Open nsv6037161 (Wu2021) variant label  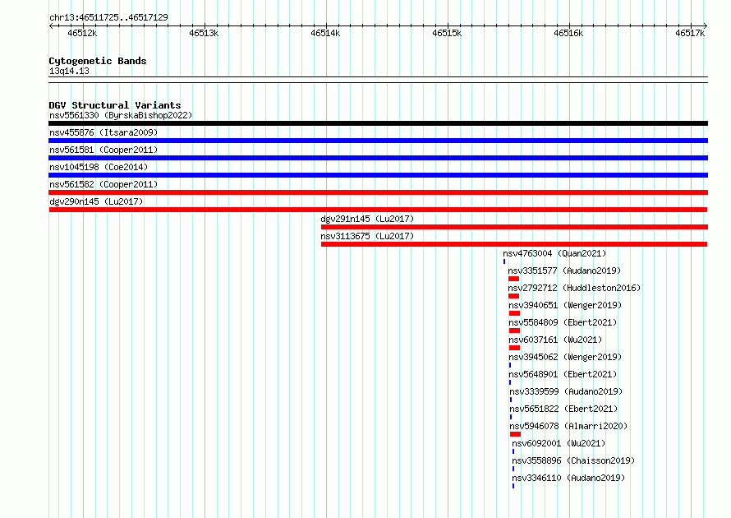click(555, 340)
